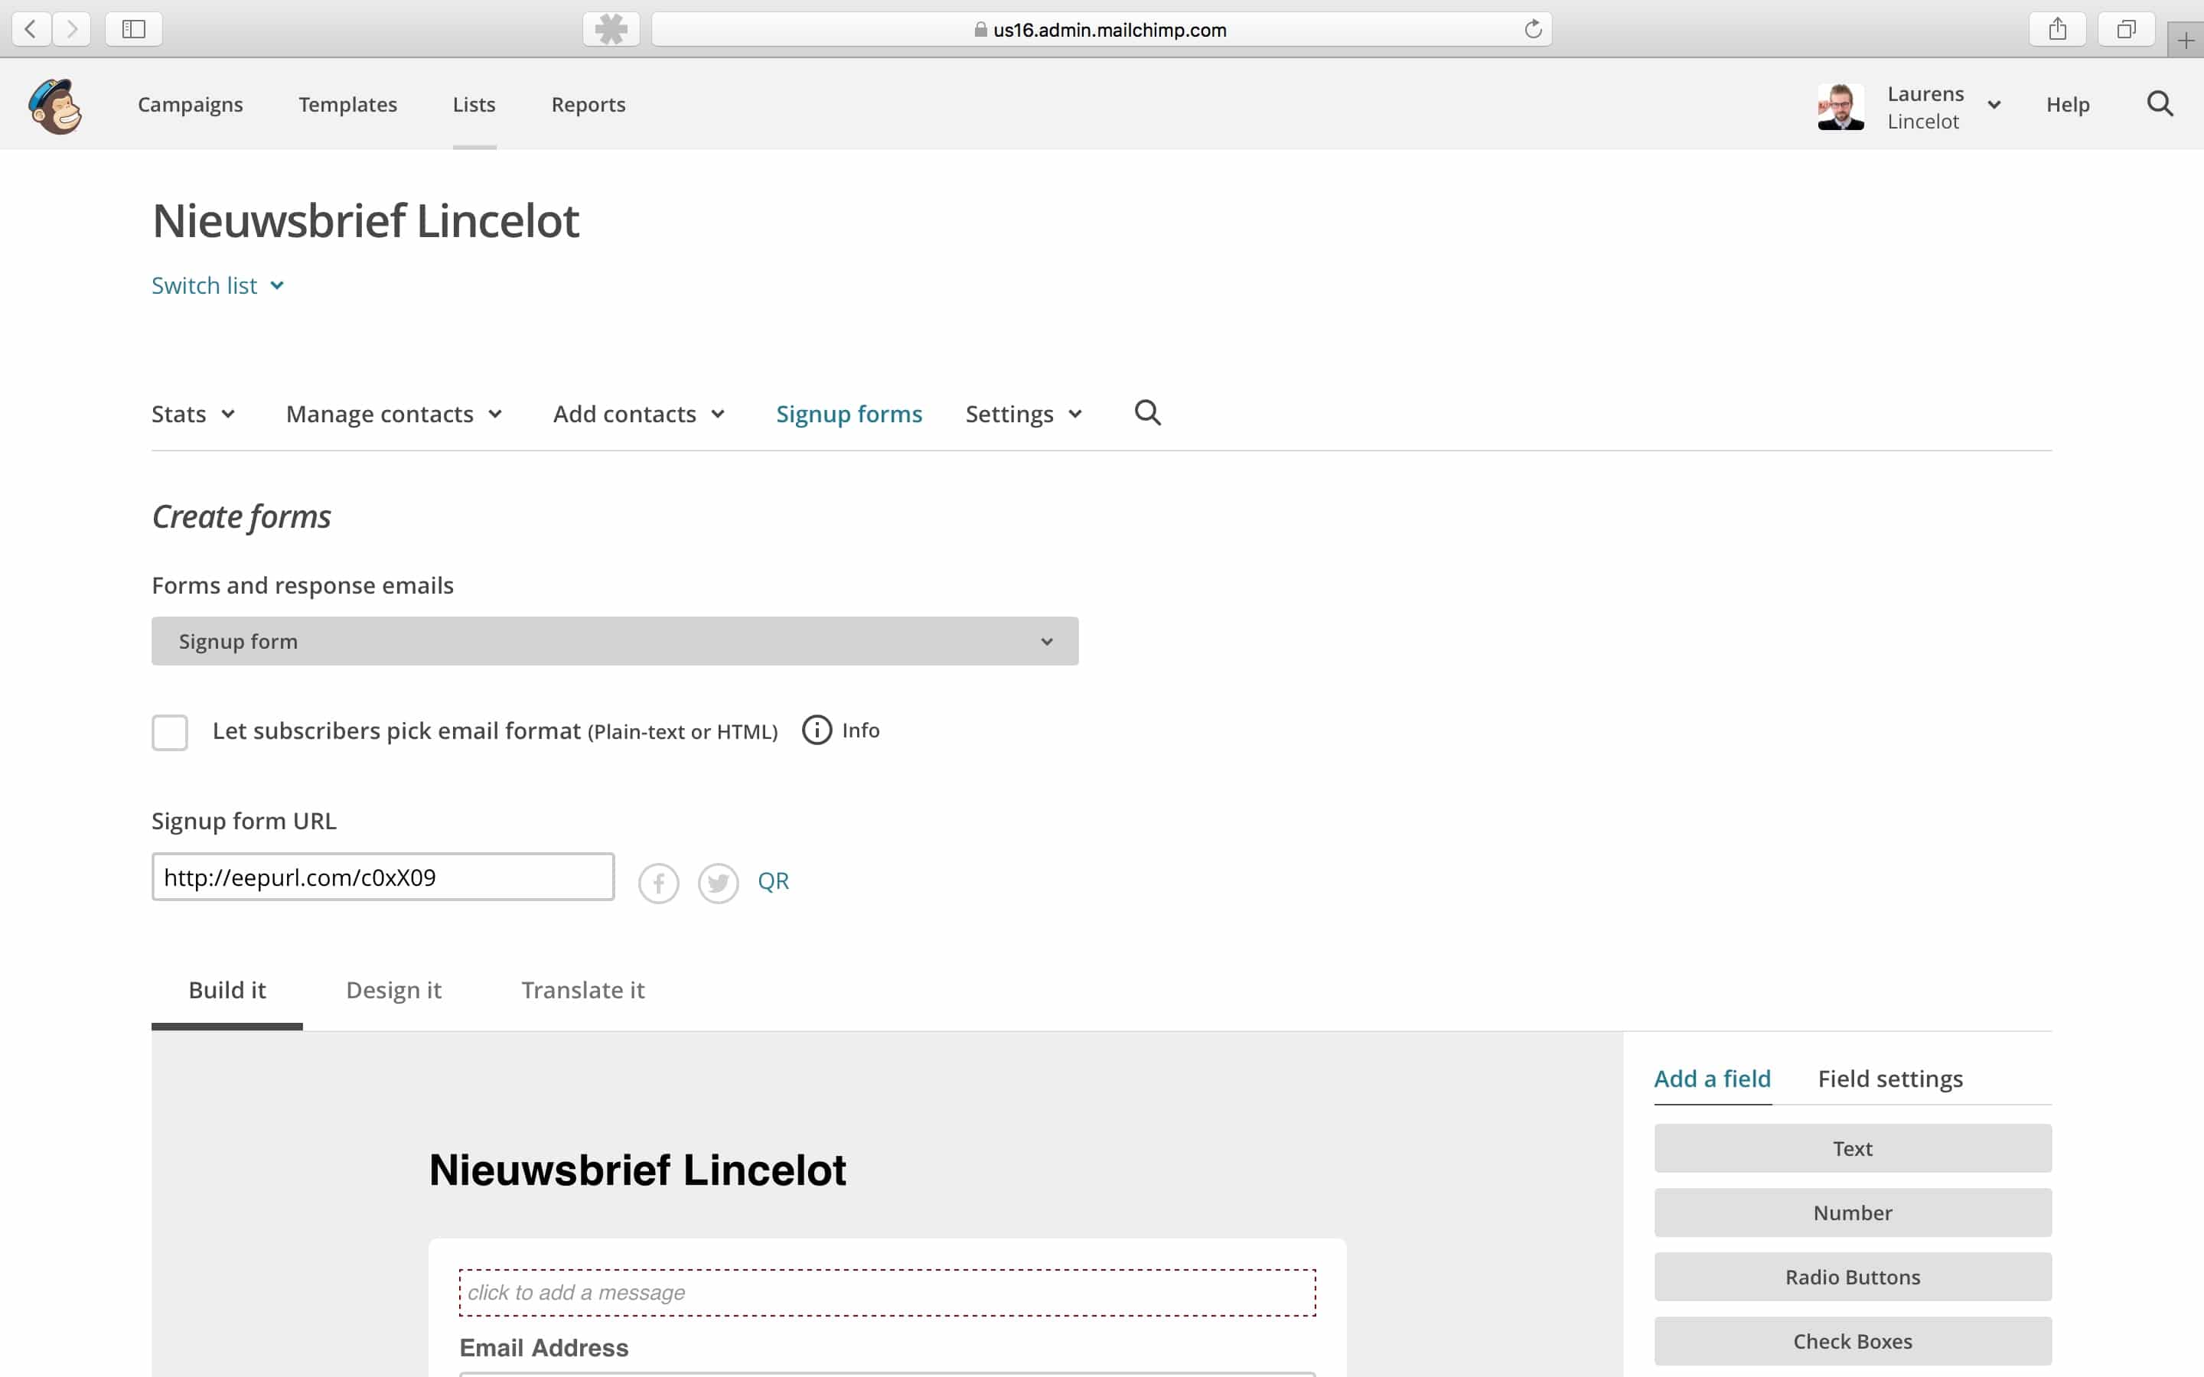Screen dimensions: 2204x1377
Task: Select the Signup forms tab
Action: [x=849, y=415]
